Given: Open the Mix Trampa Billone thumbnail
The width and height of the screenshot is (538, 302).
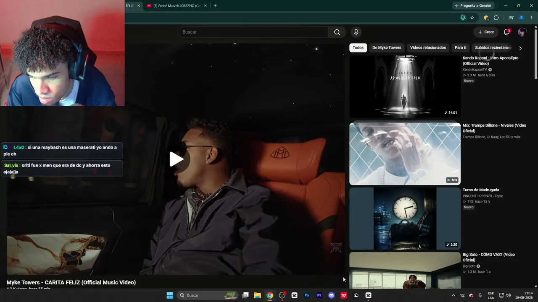Looking at the screenshot, I should (x=405, y=154).
